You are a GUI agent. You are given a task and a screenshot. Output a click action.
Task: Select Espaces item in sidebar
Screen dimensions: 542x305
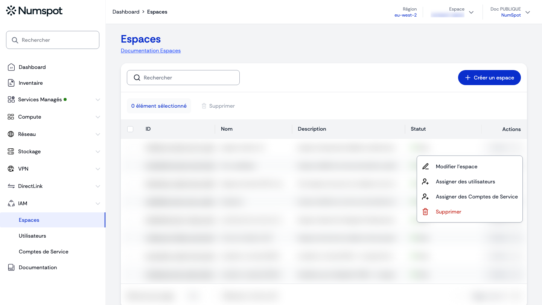pyautogui.click(x=52, y=220)
